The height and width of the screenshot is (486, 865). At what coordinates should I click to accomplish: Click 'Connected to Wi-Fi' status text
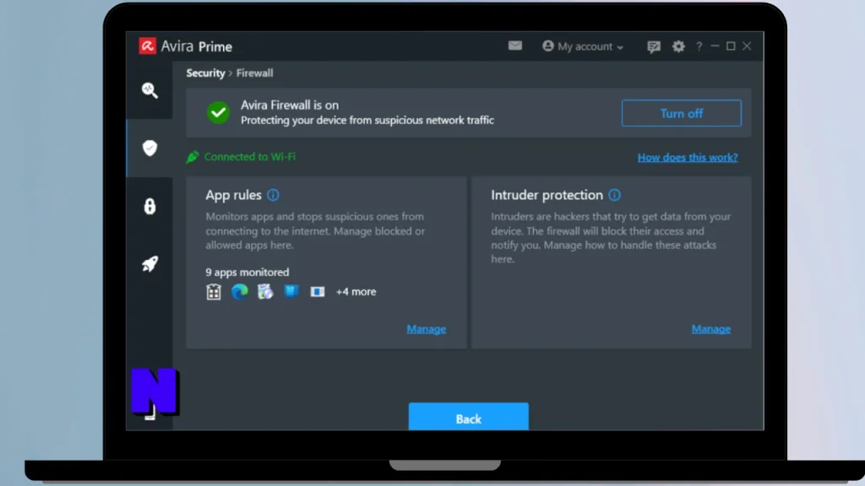tap(250, 156)
